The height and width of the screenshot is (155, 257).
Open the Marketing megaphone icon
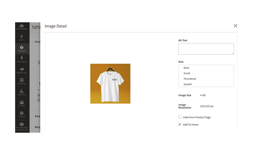click(x=22, y=70)
